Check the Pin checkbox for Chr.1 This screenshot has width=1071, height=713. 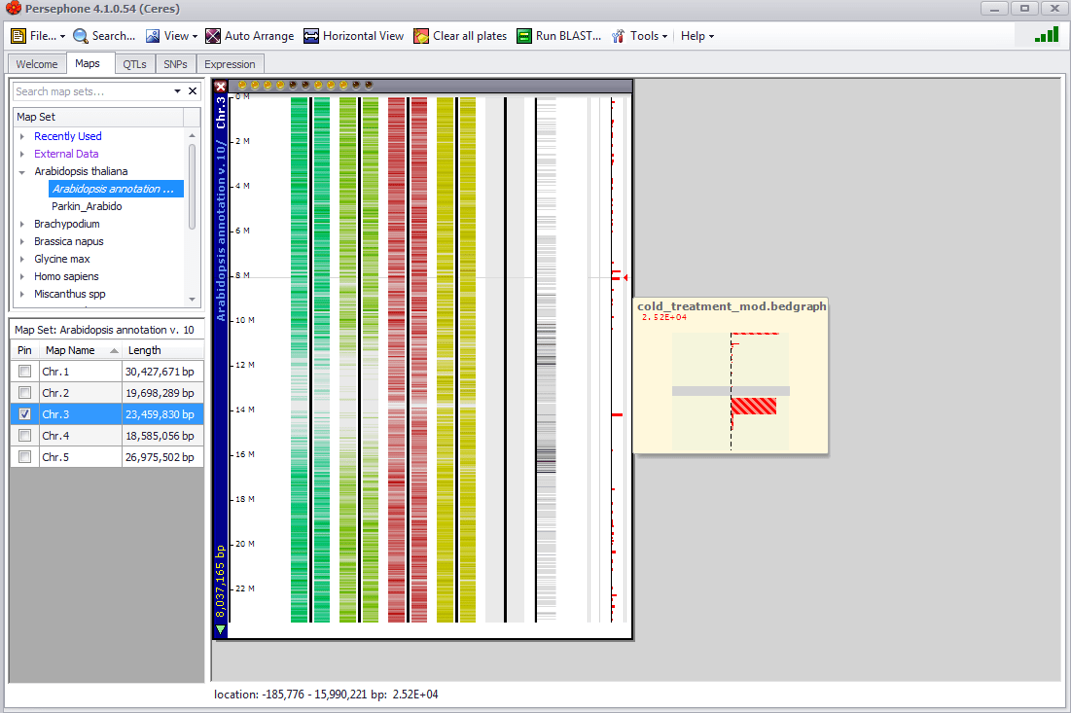(23, 371)
